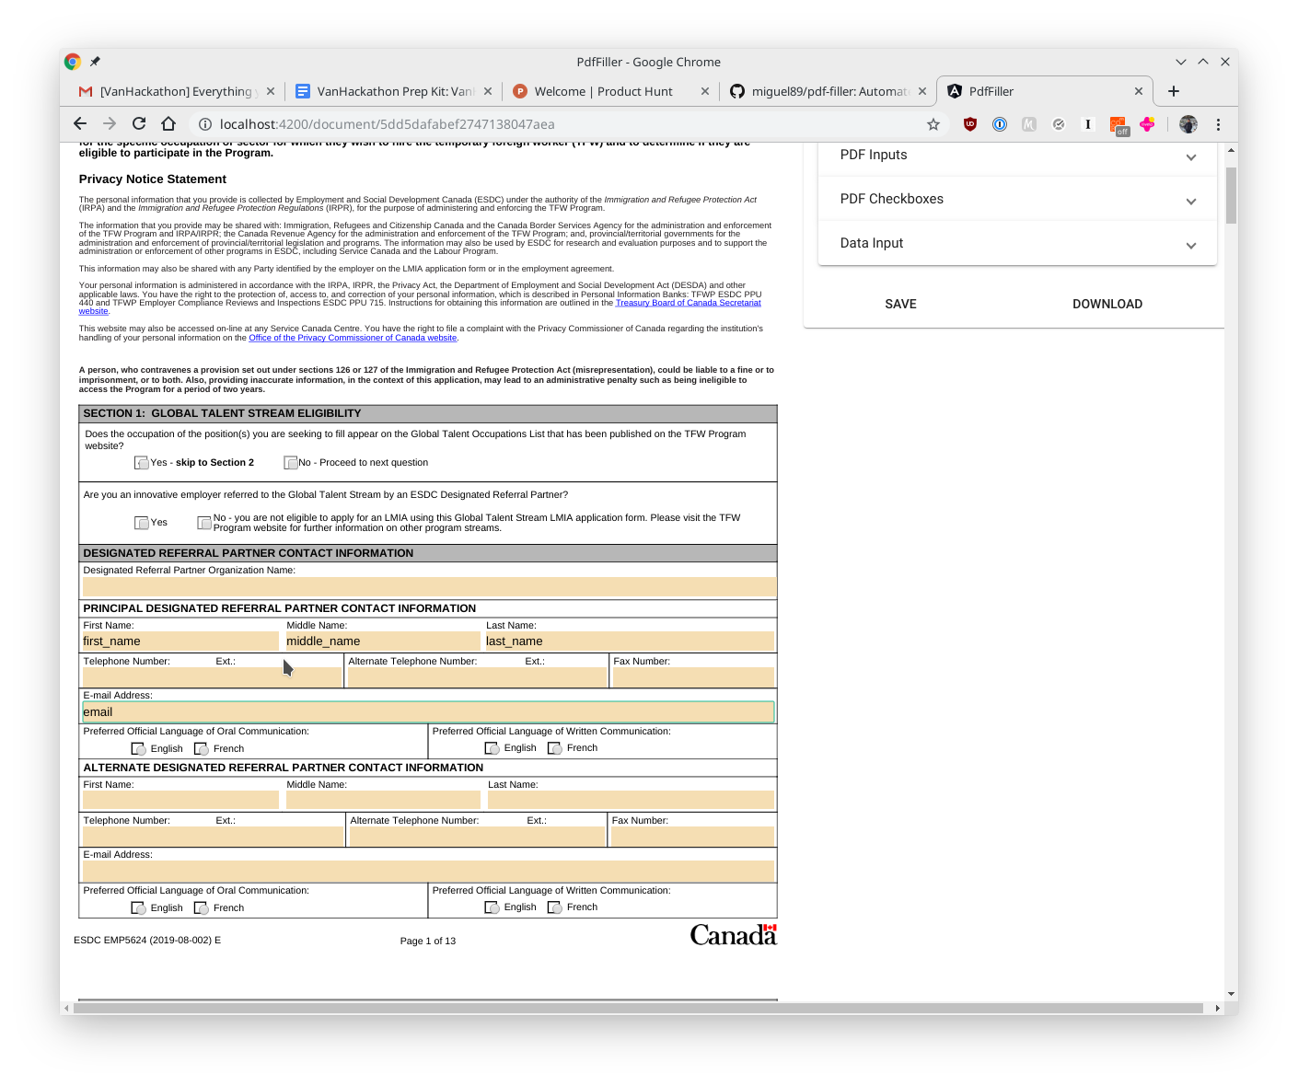The width and height of the screenshot is (1298, 1086).
Task: Click the alternate partner Last Name field
Action: click(631, 801)
